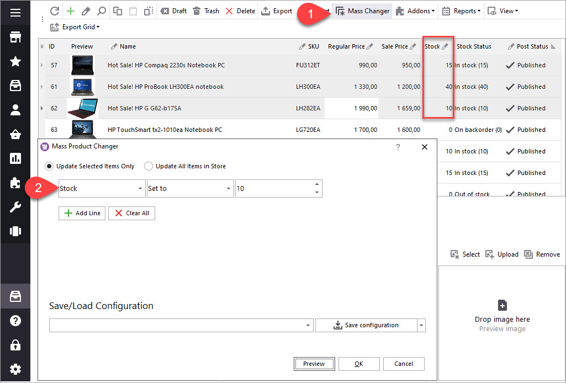The image size is (566, 383).
Task: Add a new product with the green plus
Action: tap(70, 10)
